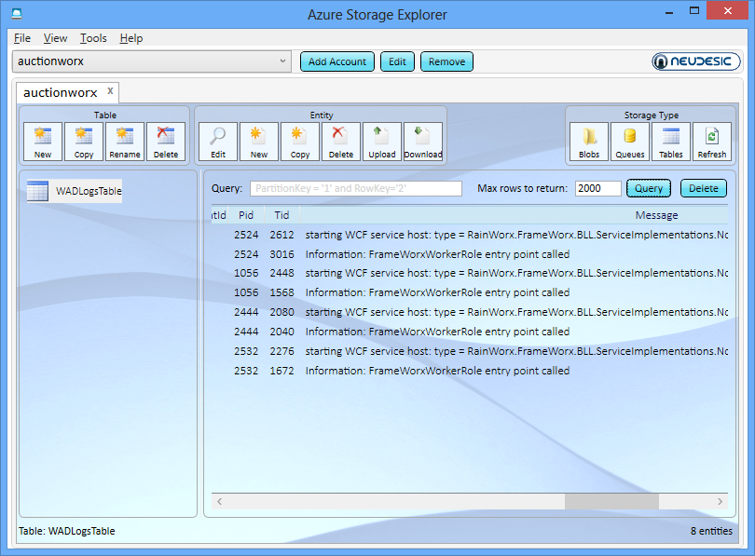Select the row with Tid 2080
The image size is (755, 556).
[470, 312]
